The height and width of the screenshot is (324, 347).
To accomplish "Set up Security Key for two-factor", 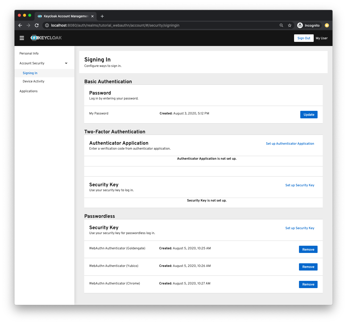I will coord(300,185).
